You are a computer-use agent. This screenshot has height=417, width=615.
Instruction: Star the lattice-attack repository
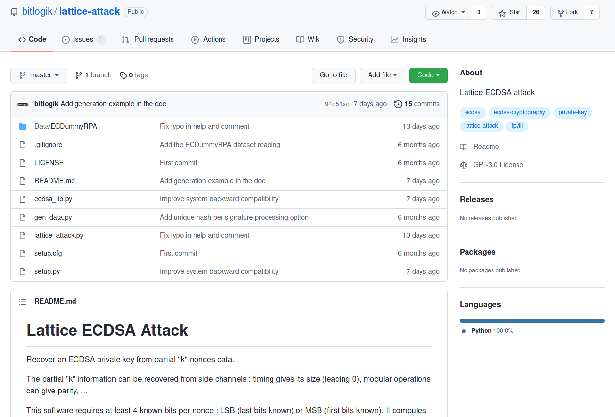[x=509, y=12]
